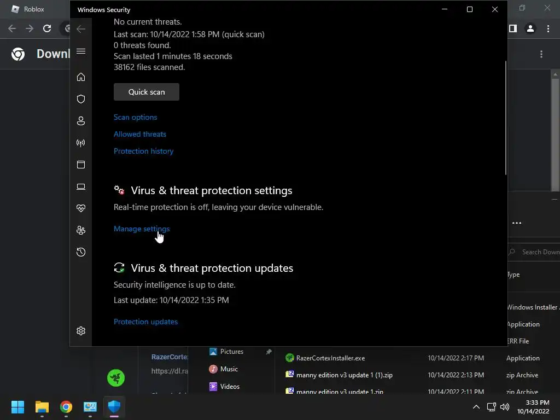
Task: Open Virus & threat protection shield icon
Action: point(81,99)
